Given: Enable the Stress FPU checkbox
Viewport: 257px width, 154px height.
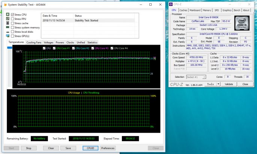Looking at the screenshot, I should 13,19.
